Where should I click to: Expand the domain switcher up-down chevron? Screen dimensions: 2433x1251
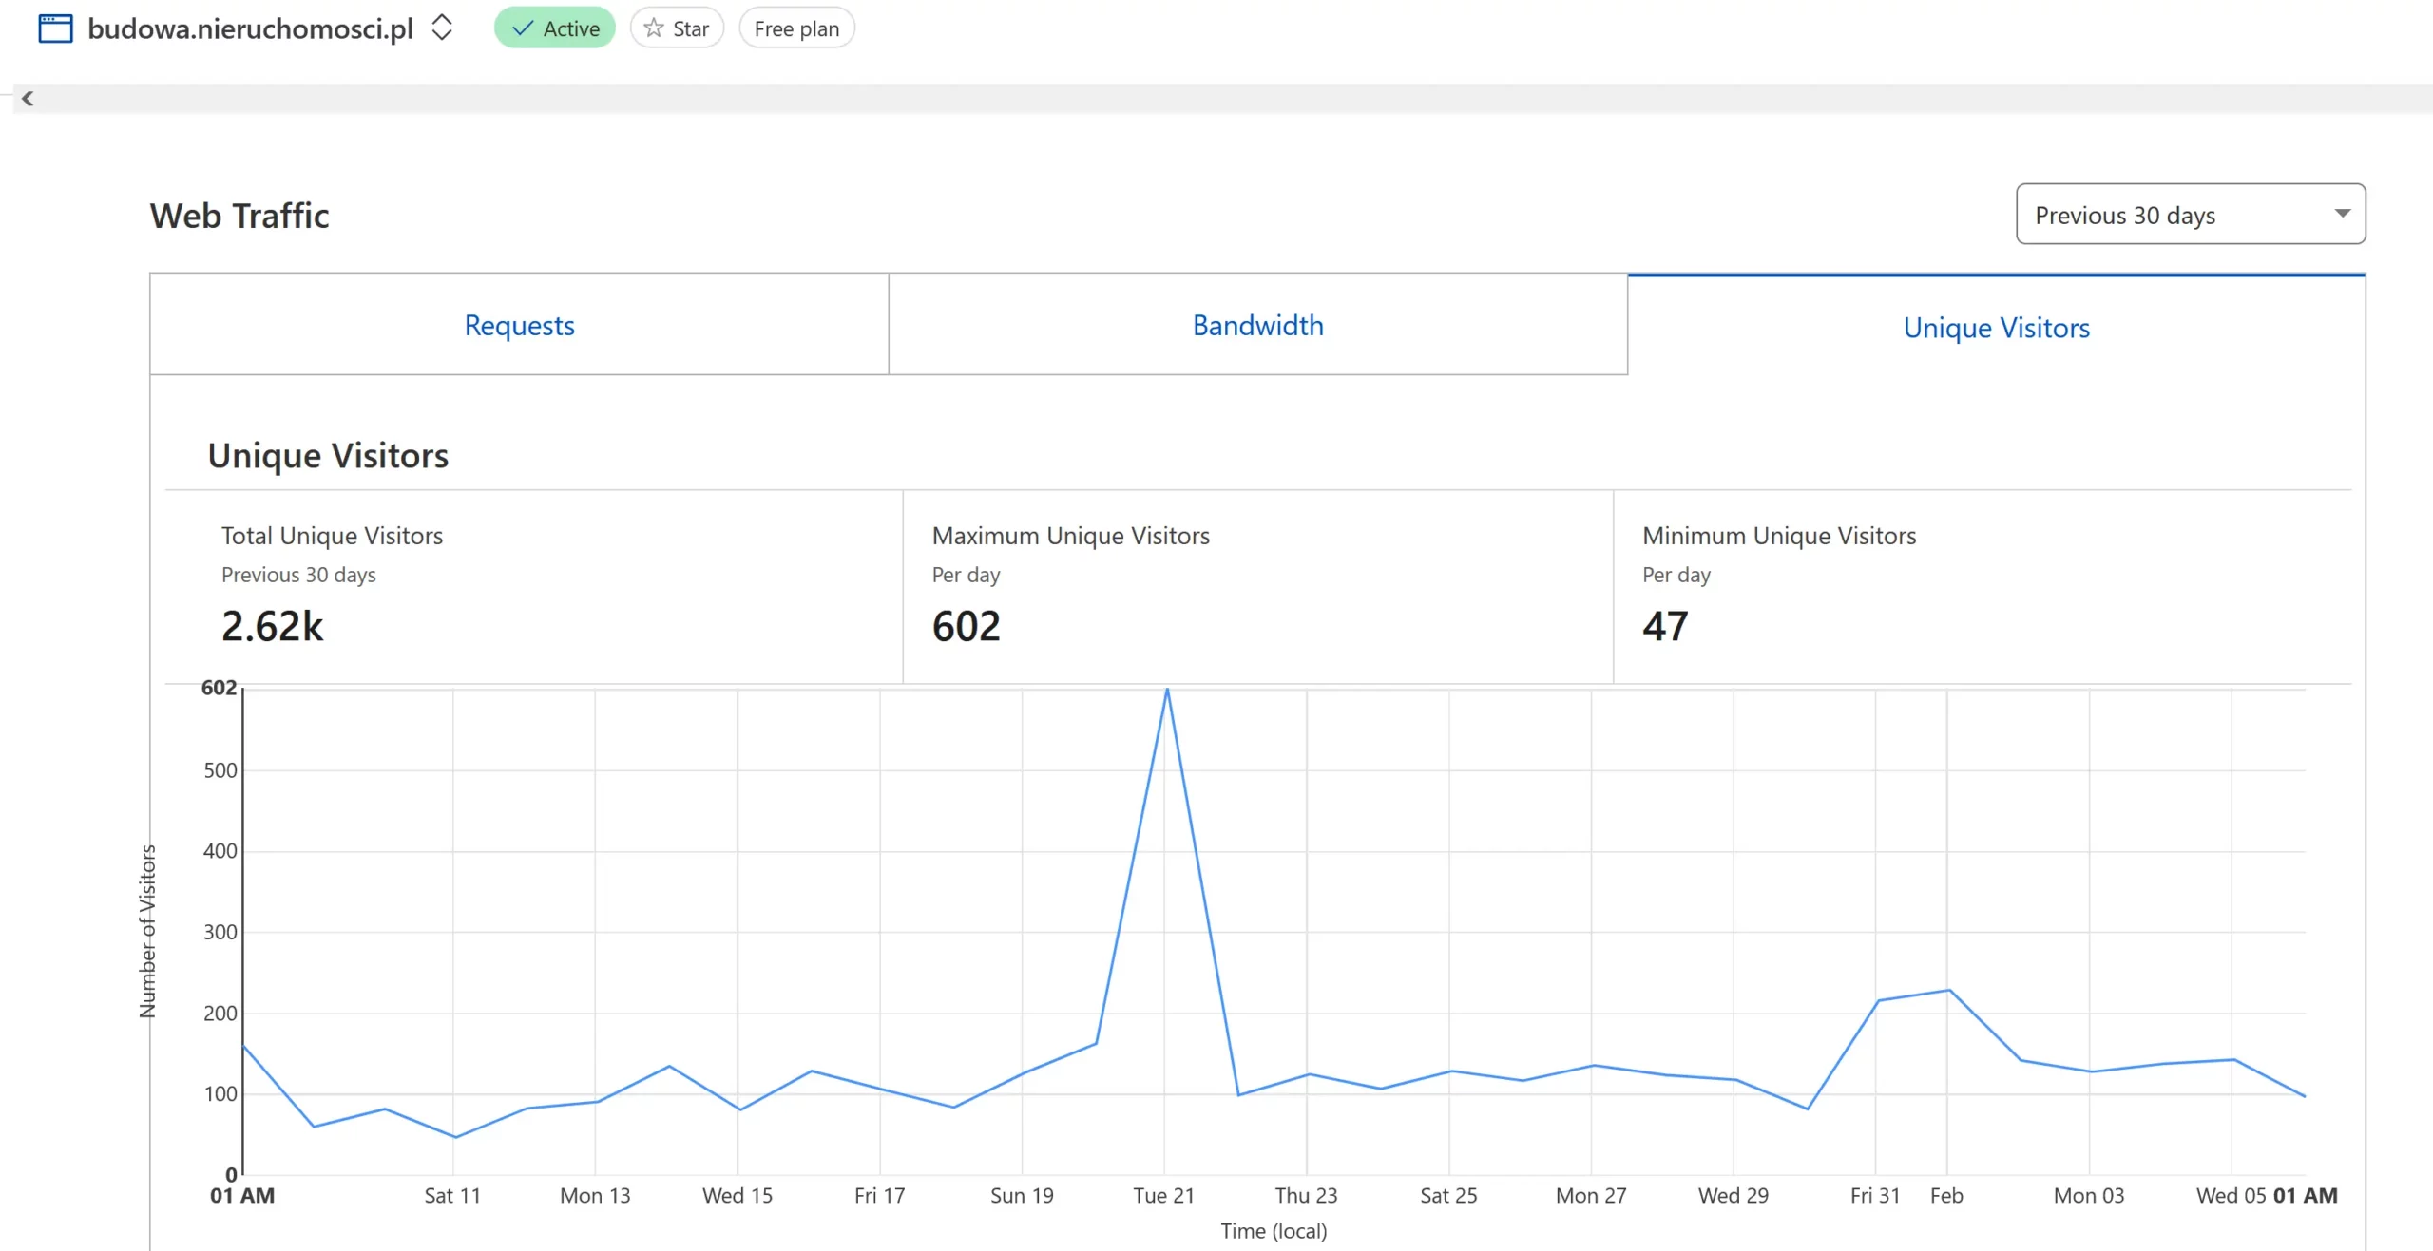tap(442, 28)
